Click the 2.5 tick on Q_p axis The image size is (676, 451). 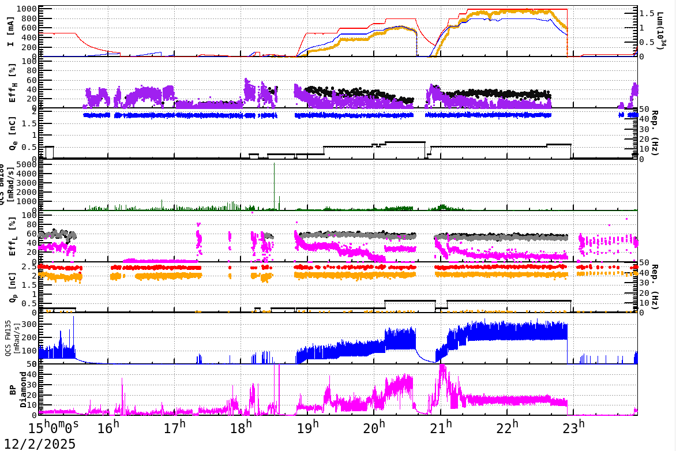(x=29, y=267)
